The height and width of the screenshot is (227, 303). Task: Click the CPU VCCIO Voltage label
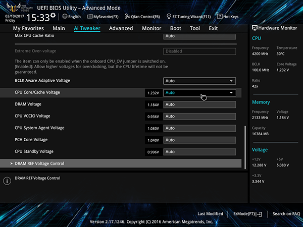point(32,116)
